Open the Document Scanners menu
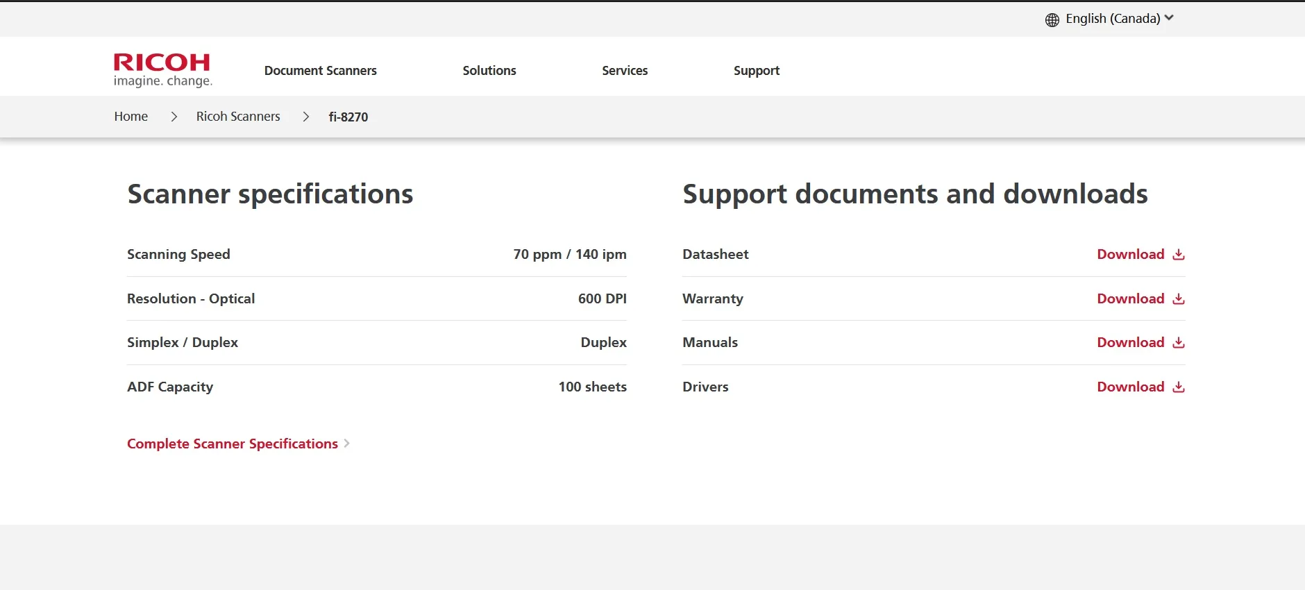The height and width of the screenshot is (590, 1305). 320,71
